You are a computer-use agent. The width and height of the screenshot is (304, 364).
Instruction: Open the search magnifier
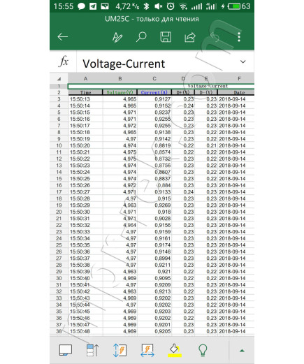point(141,37)
